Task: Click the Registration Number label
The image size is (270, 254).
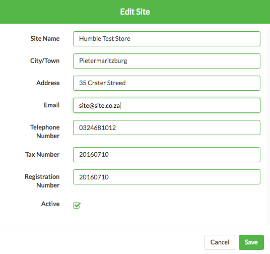Action: point(42,181)
